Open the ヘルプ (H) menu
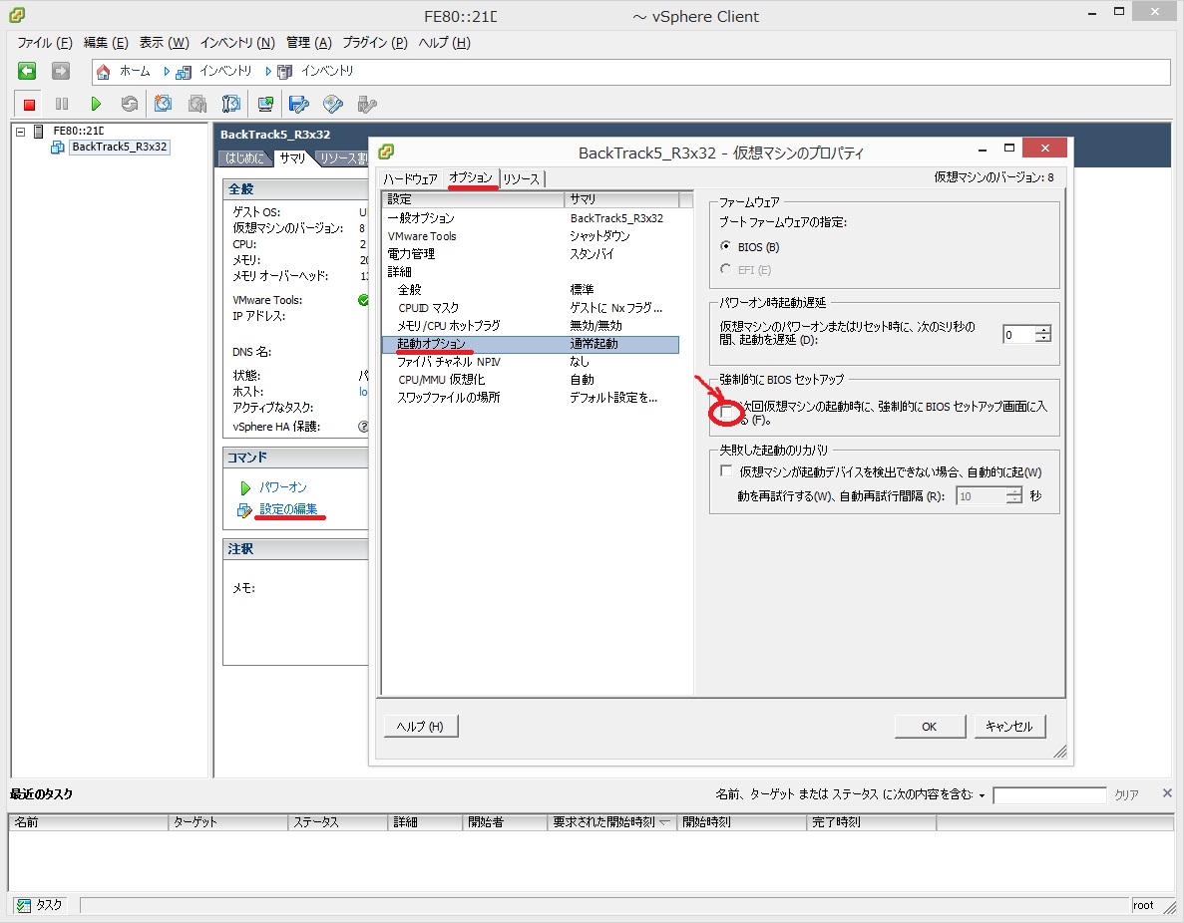This screenshot has width=1184, height=923. tap(444, 43)
